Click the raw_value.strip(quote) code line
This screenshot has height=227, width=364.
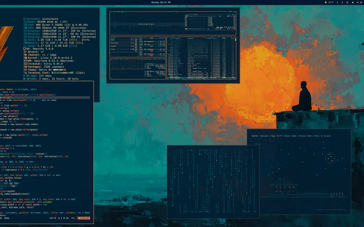(19, 129)
